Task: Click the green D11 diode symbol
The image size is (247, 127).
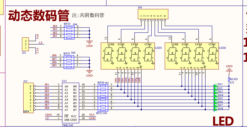Action: (x=216, y=86)
